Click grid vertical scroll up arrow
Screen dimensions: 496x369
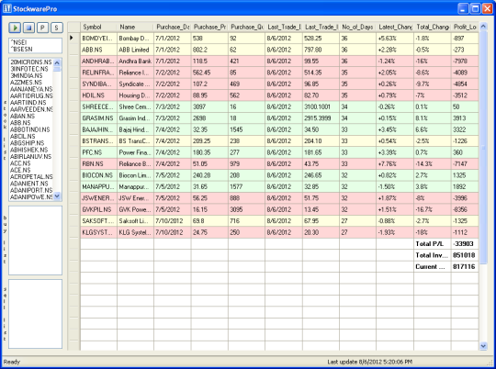pos(483,27)
